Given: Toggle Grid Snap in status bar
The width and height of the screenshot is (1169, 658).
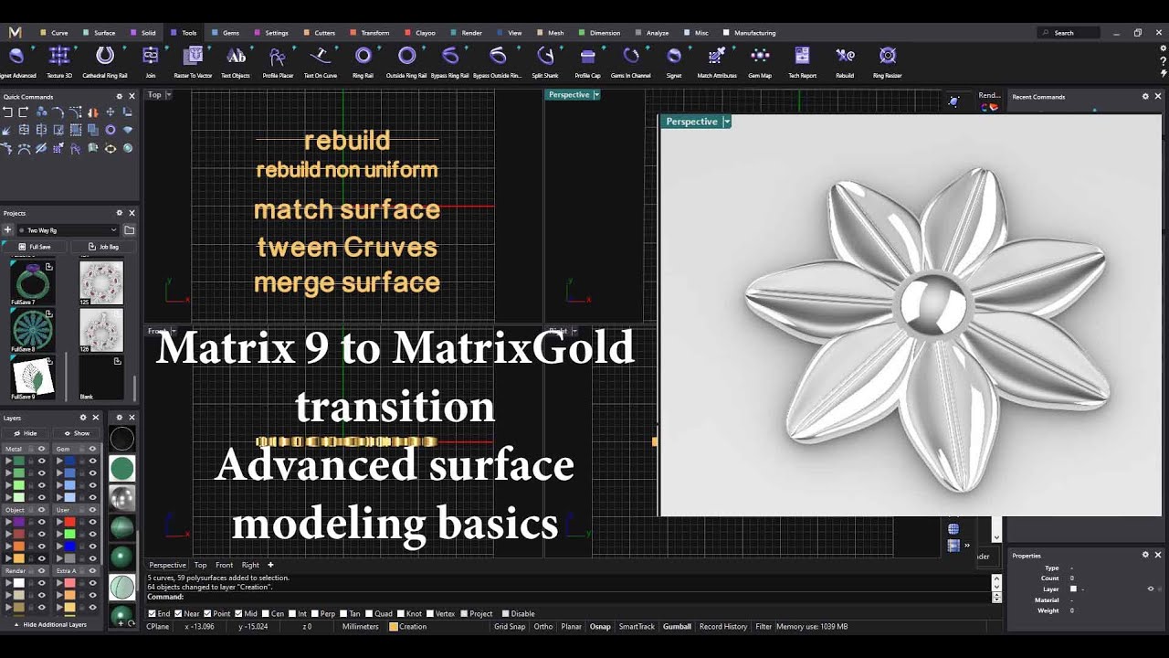Looking at the screenshot, I should (x=510, y=627).
